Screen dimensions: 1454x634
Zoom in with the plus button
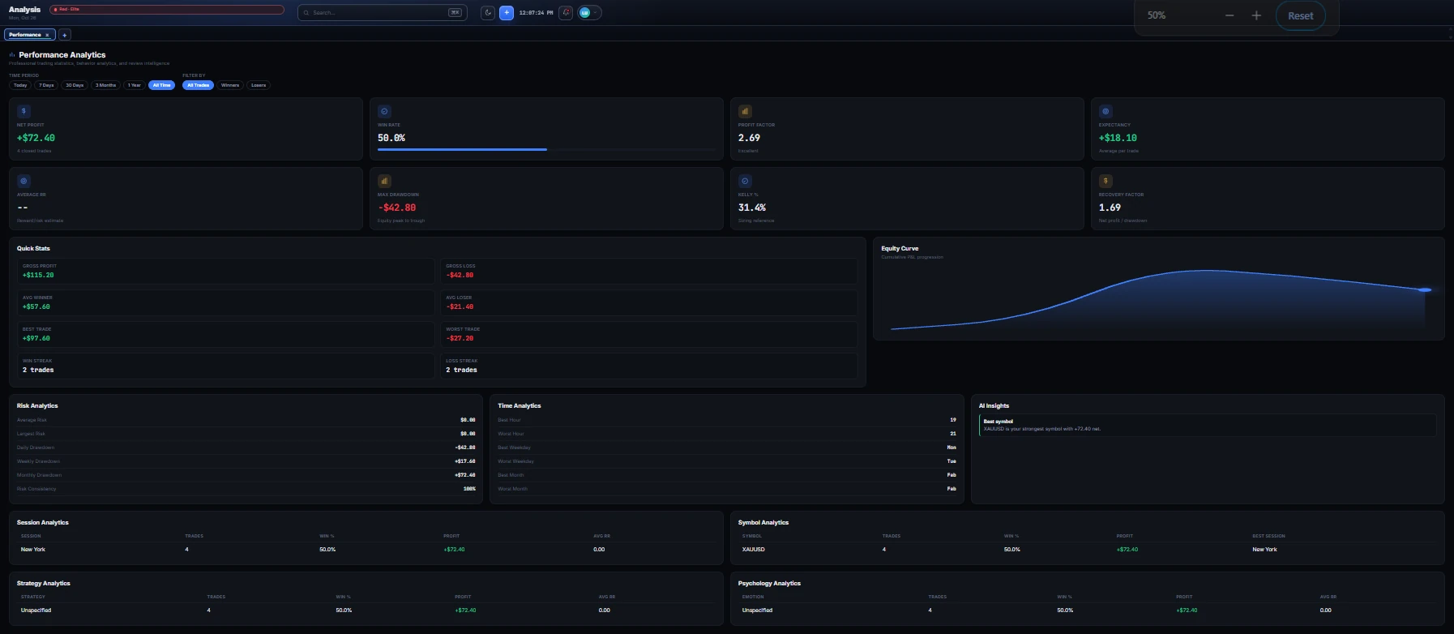coord(1256,15)
